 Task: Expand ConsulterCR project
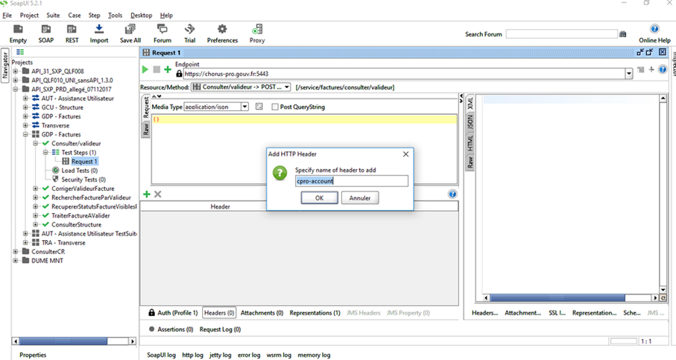click(16, 251)
